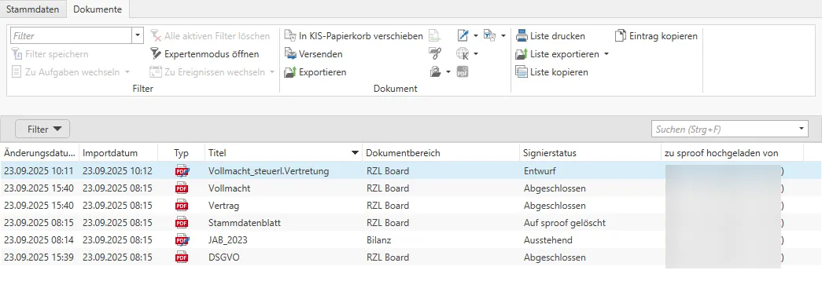Click Liste exportieren
822x303 pixels.
[557, 54]
